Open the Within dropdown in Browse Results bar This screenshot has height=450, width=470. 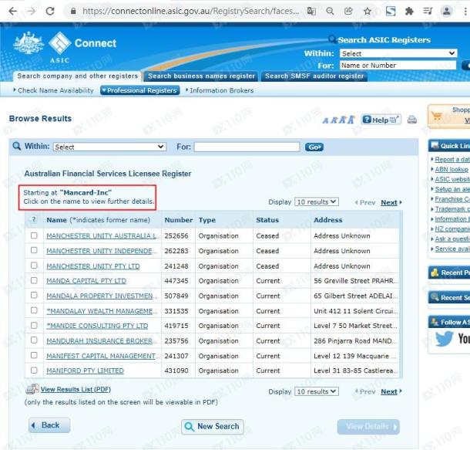[109, 147]
